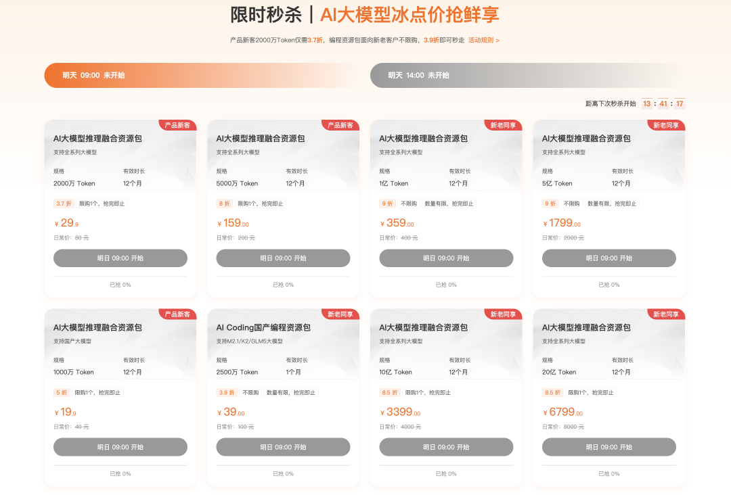The height and width of the screenshot is (495, 731).
Task: Click the 新老同享 badge on AI Coding card
Action: pos(340,314)
